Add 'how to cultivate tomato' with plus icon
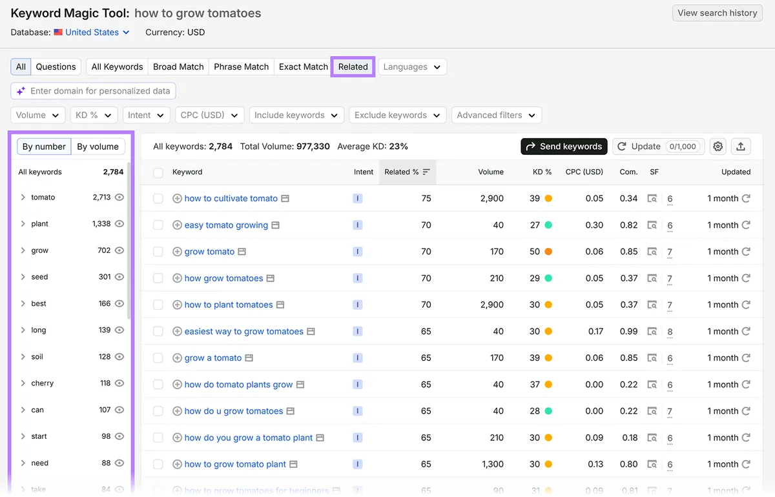Screen dimensions: 775x497 [x=177, y=199]
